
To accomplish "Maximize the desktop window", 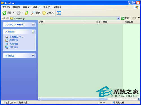I will (x=134, y=3).
